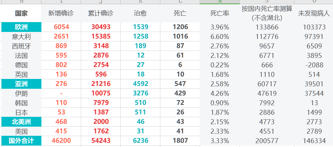This screenshot has height=147, width=333.
Task: Select the 治愈 header cell
Action: [140, 13]
